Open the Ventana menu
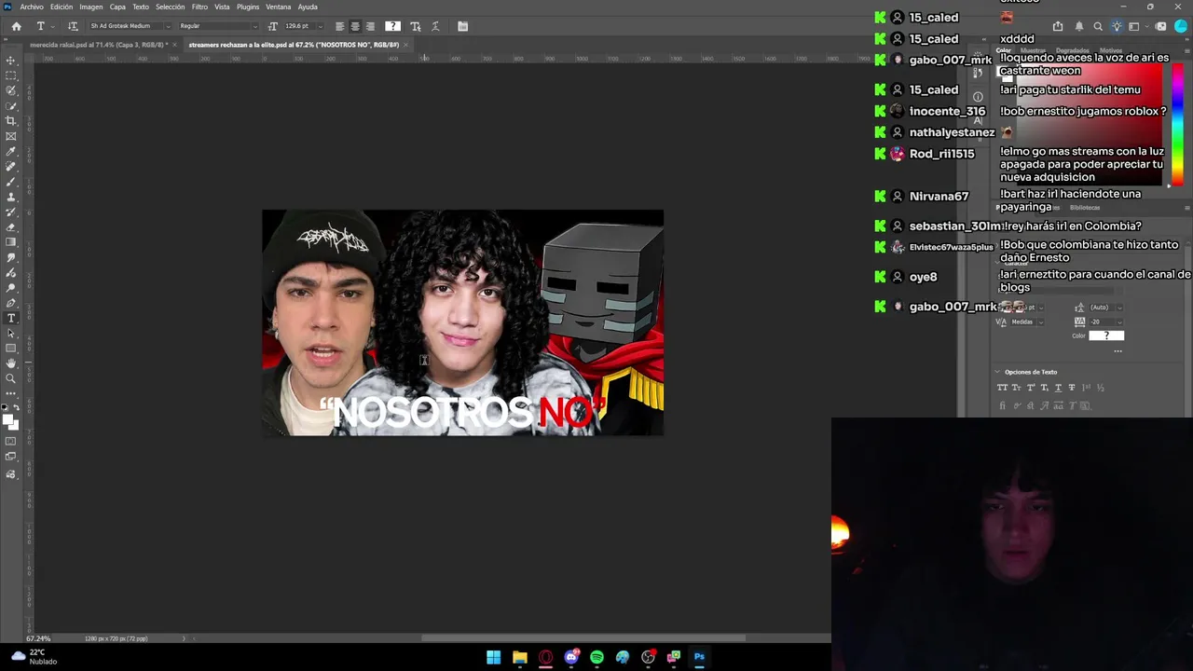Viewport: 1193px width, 671px height. click(x=279, y=7)
